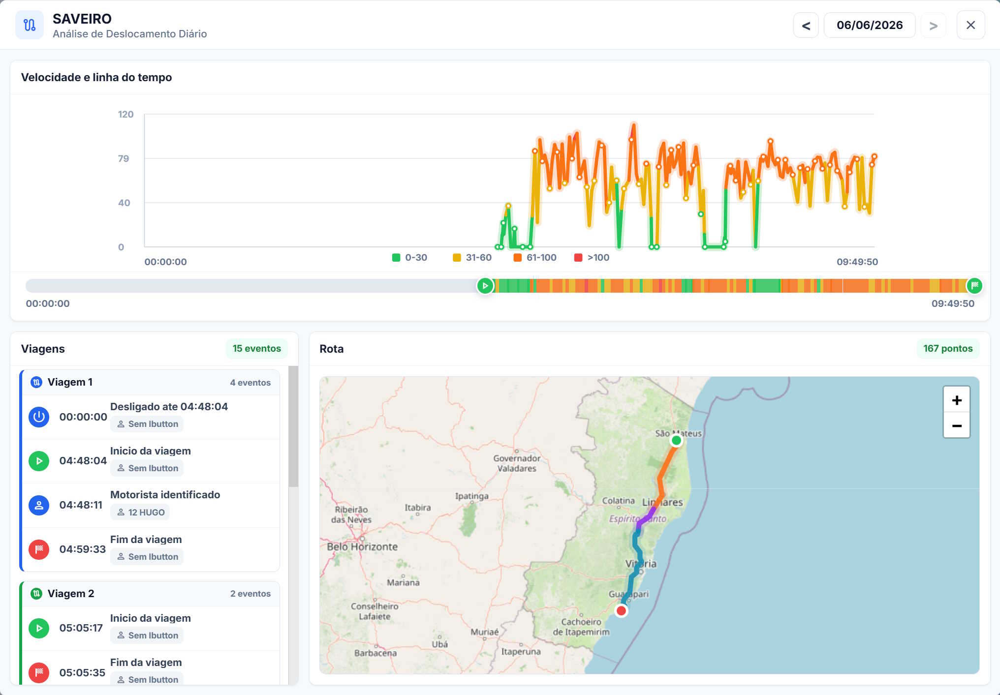Click the green play handle on timeline
Image resolution: width=1000 pixels, height=695 pixels.
[x=485, y=286]
